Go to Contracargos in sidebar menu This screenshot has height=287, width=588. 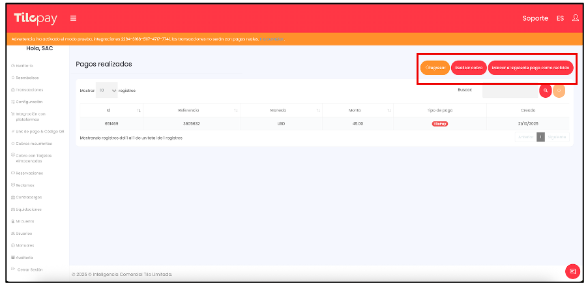click(30, 197)
